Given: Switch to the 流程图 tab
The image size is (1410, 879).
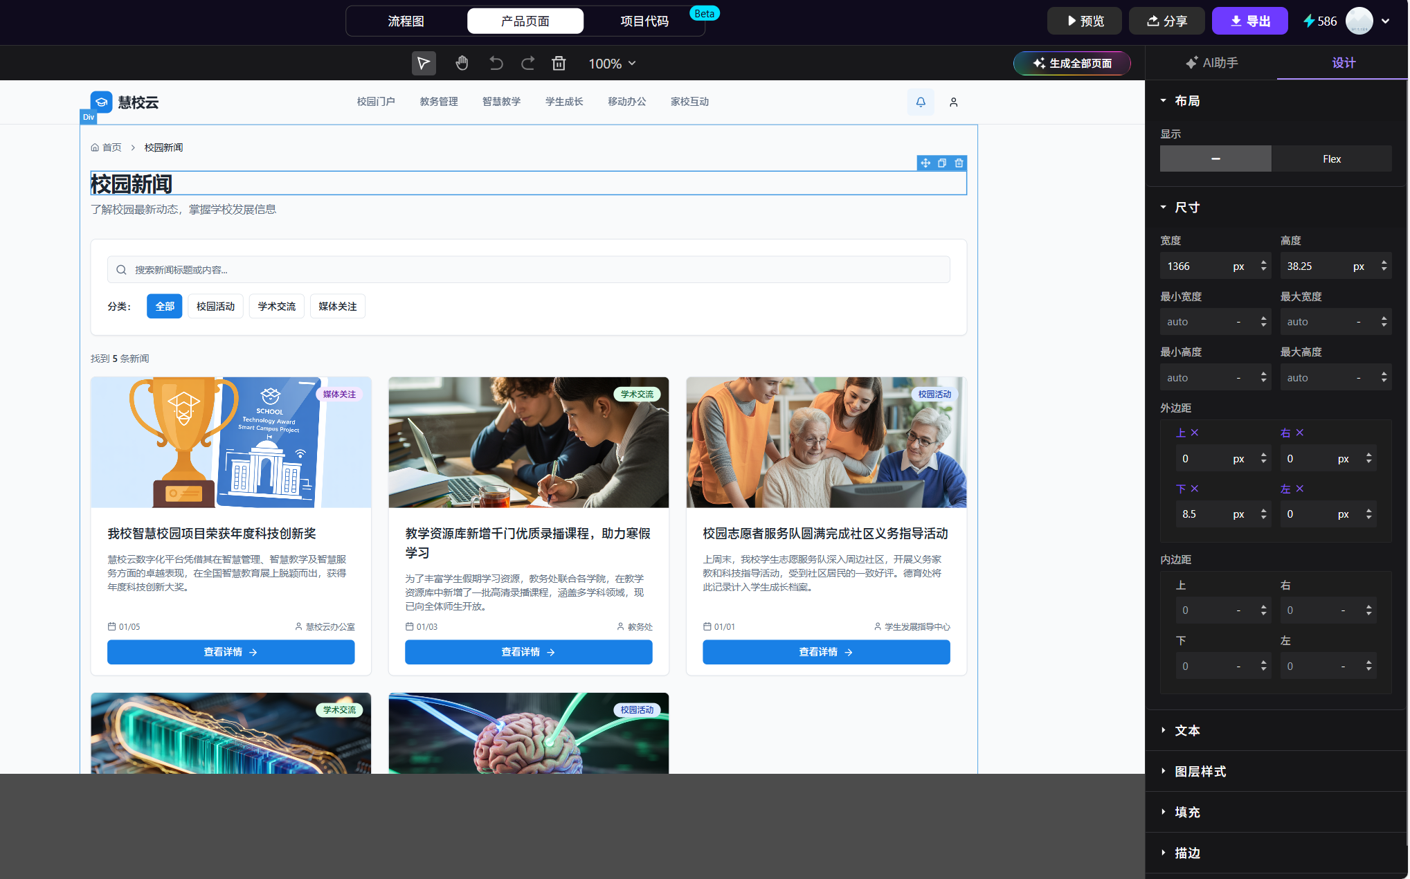Looking at the screenshot, I should (x=406, y=21).
